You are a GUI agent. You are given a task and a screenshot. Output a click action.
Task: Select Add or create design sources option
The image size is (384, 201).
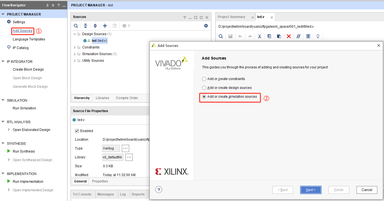[204, 88]
